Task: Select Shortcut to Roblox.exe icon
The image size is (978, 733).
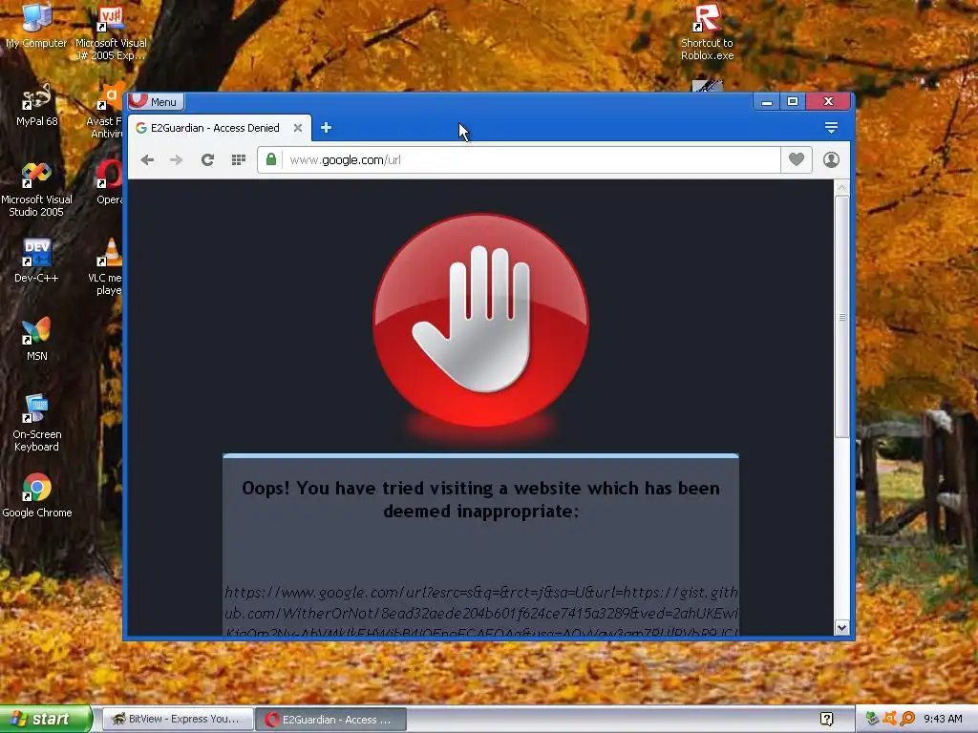Action: (x=707, y=32)
